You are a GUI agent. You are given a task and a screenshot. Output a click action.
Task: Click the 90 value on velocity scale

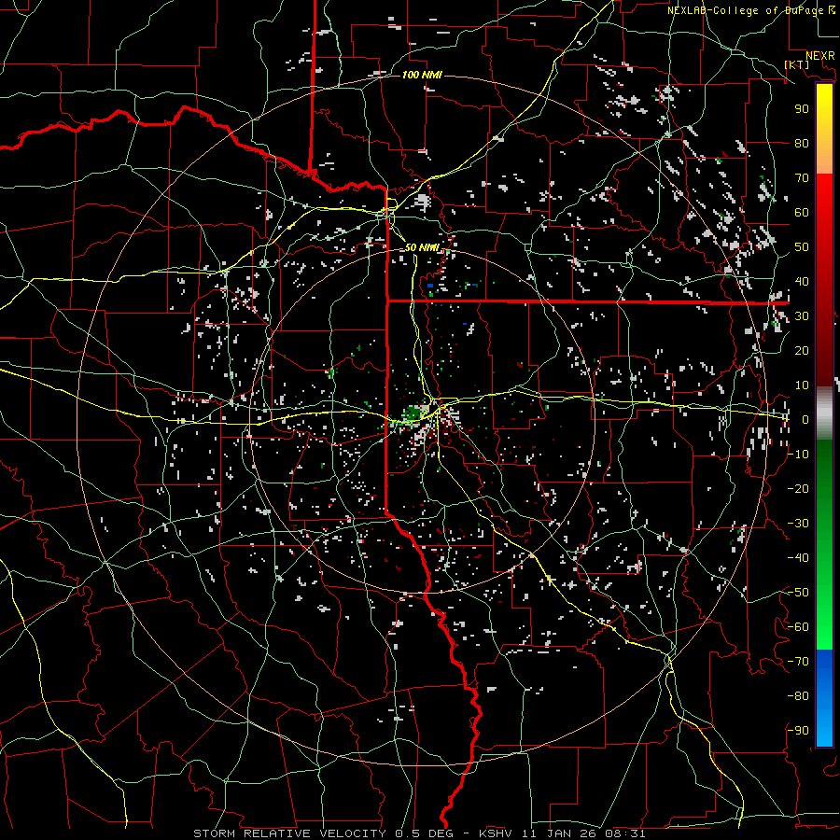(x=802, y=109)
